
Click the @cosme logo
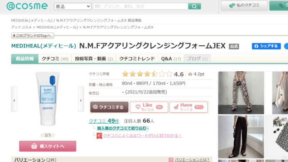(x=27, y=6)
